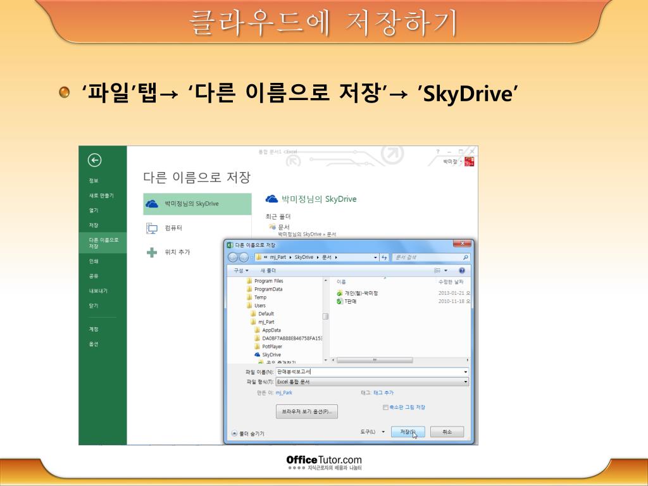Click the back arrow in Excel backstage
The image size is (648, 486).
coord(95,160)
